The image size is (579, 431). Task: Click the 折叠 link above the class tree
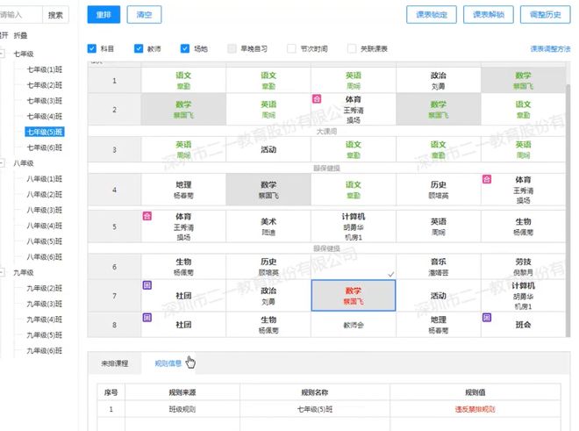click(x=20, y=35)
